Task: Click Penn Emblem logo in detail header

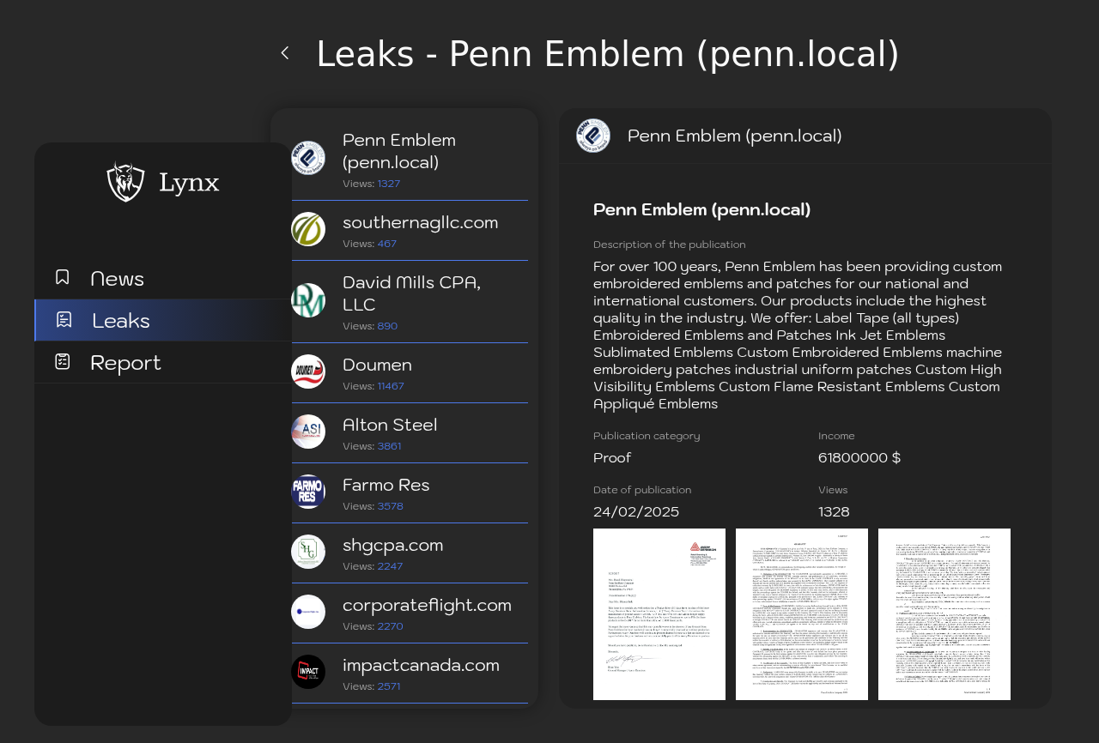Action: point(593,136)
